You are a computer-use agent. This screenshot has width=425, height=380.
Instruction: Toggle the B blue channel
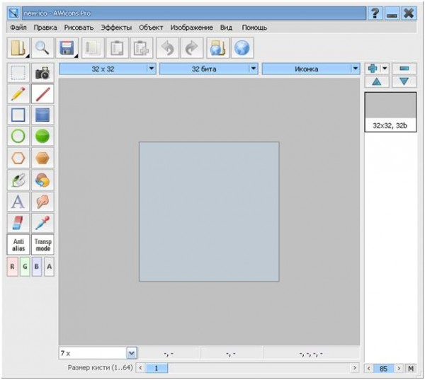tap(37, 267)
